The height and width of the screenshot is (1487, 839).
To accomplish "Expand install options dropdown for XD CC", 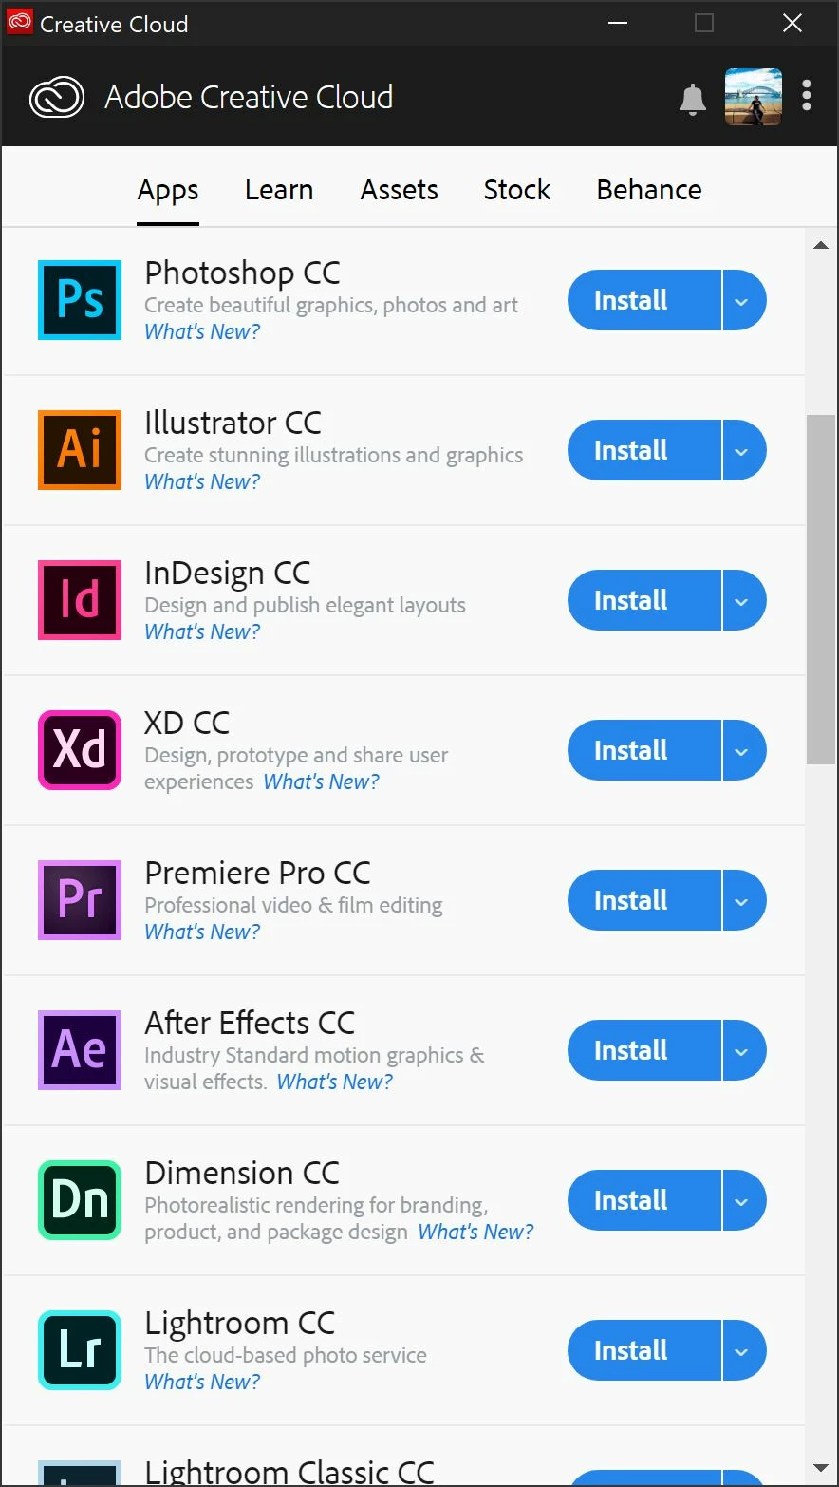I will coord(744,750).
